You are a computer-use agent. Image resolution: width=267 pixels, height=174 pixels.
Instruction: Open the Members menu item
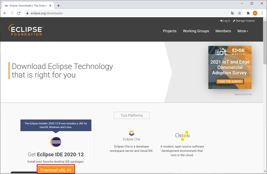pos(223,31)
